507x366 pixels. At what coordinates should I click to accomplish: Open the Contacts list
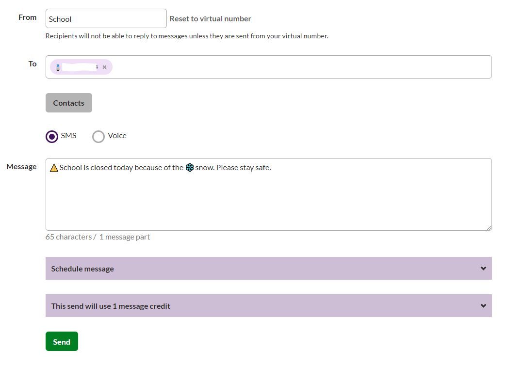point(69,103)
